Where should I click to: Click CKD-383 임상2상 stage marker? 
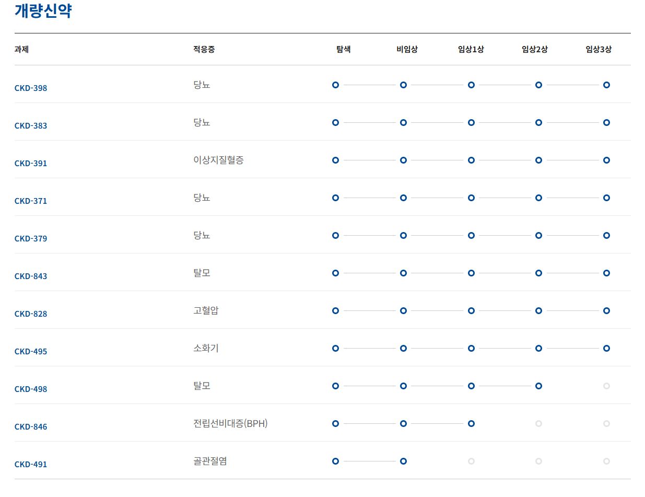pos(538,122)
